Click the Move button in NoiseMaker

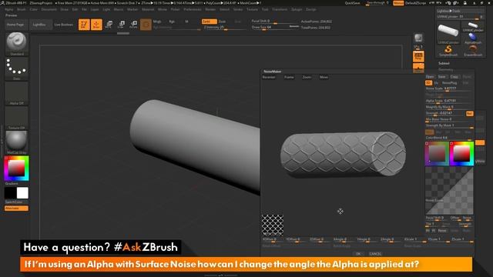tap(324, 77)
